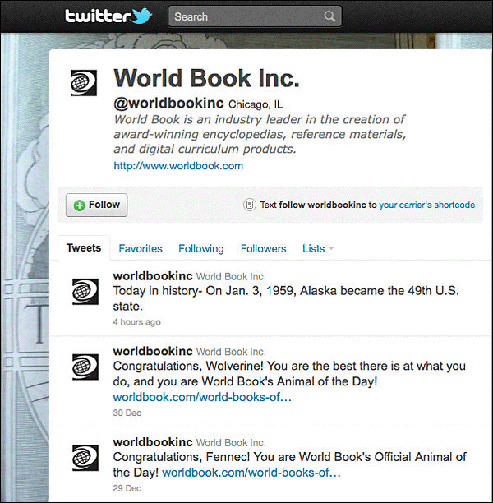Visit http://www.worldbook.com profile link
493x503 pixels.
pyautogui.click(x=178, y=166)
